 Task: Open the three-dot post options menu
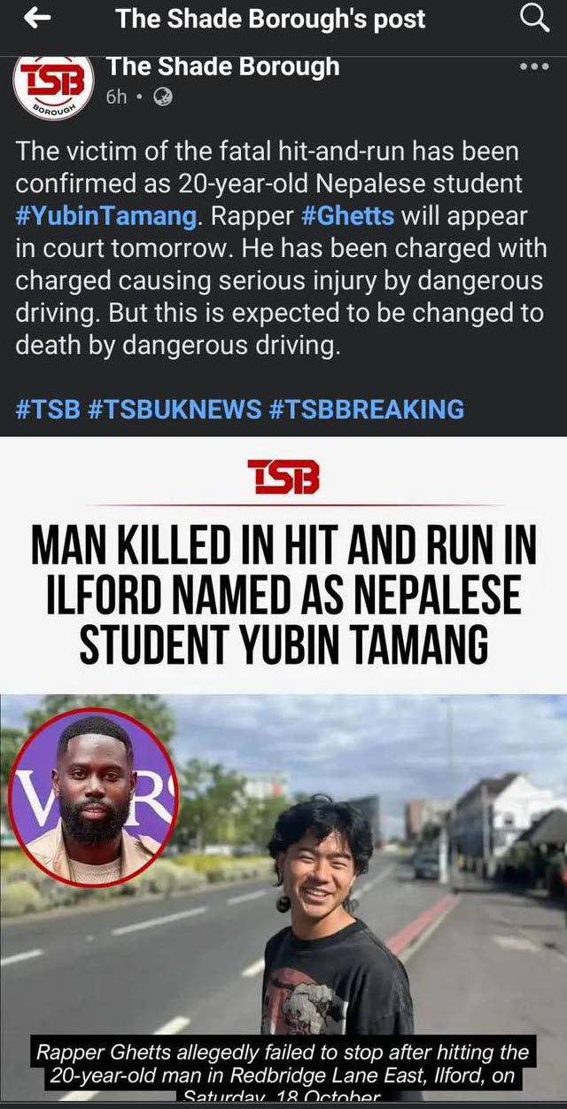point(533,67)
